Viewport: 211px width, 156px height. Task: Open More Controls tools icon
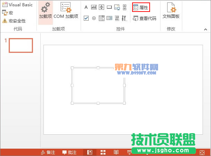click(x=124, y=18)
